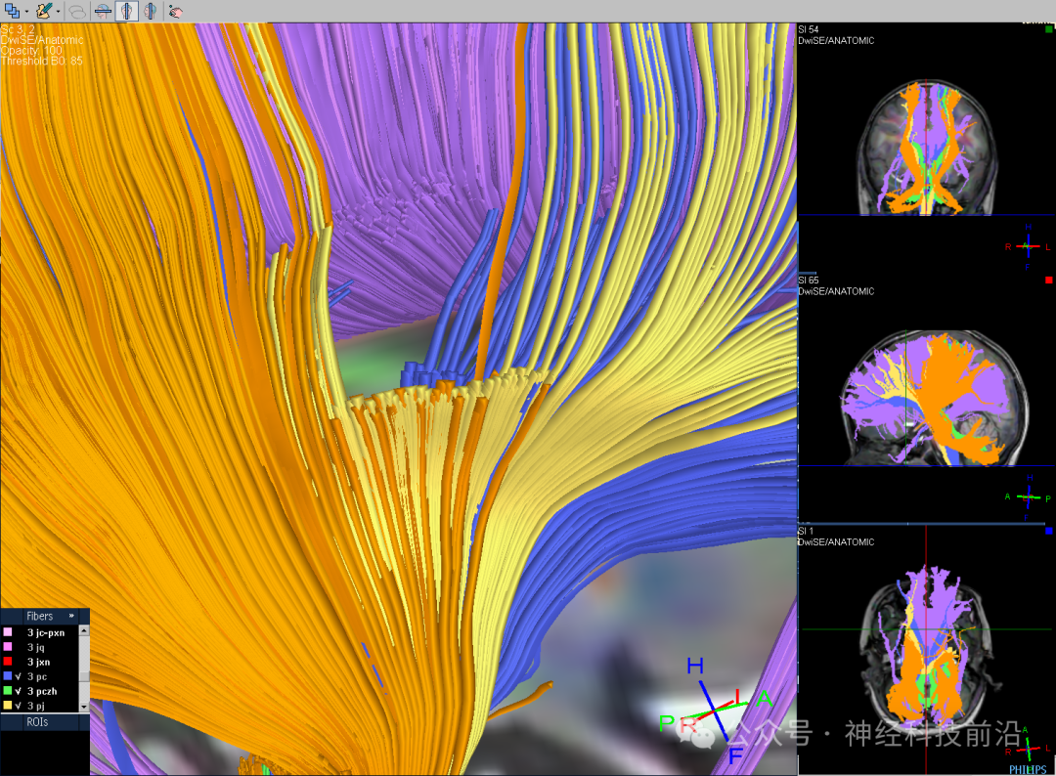Screen dimensions: 1056x776
Task: Click yellow swatch of 3 pj fiber
Action: point(8,706)
